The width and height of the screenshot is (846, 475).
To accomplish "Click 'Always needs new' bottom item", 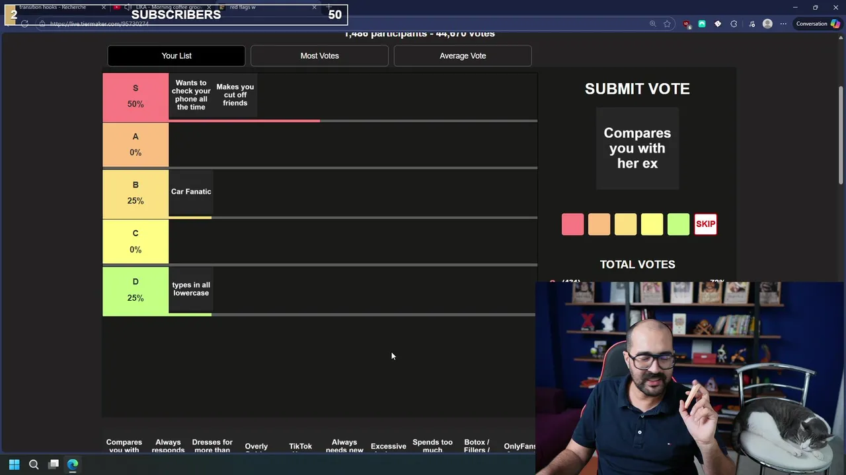I will (x=344, y=447).
